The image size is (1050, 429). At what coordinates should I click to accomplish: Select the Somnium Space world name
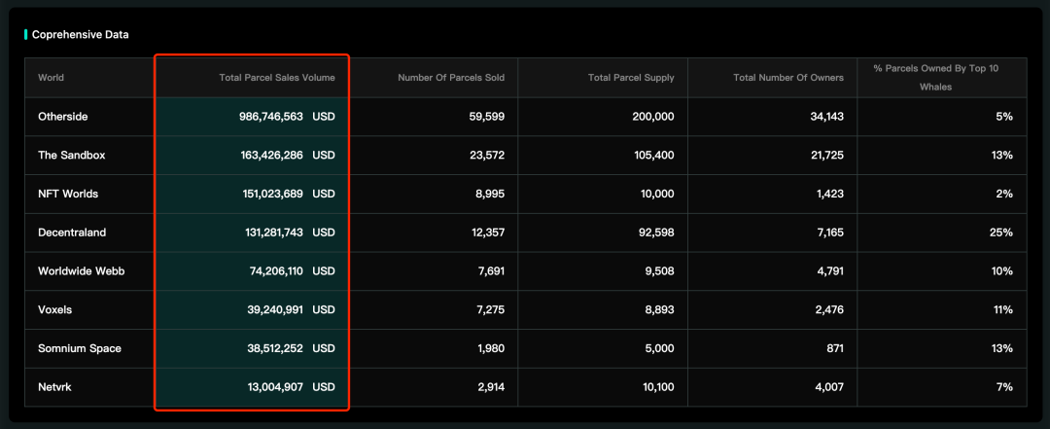coord(80,348)
